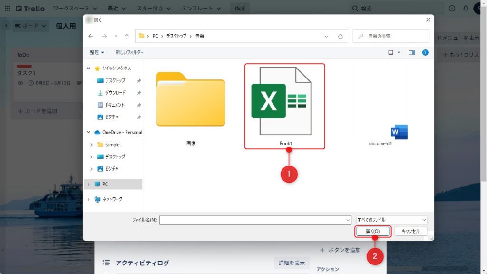
Task: Refresh the folder view
Action: pos(341,36)
